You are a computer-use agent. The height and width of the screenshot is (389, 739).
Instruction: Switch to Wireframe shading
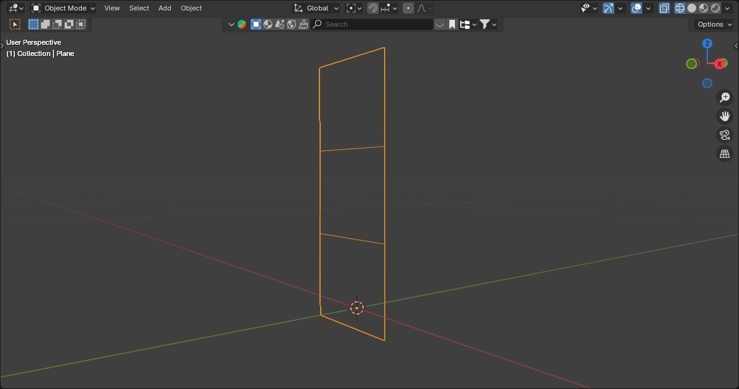click(679, 8)
